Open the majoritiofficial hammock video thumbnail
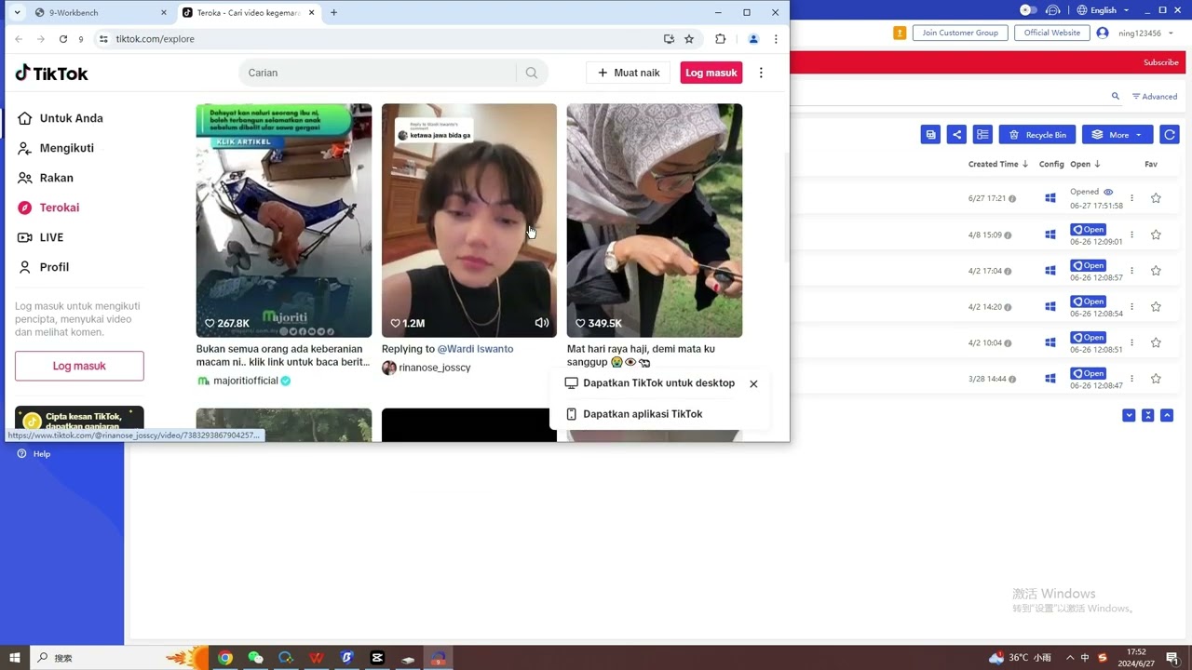1192x670 pixels. point(284,221)
